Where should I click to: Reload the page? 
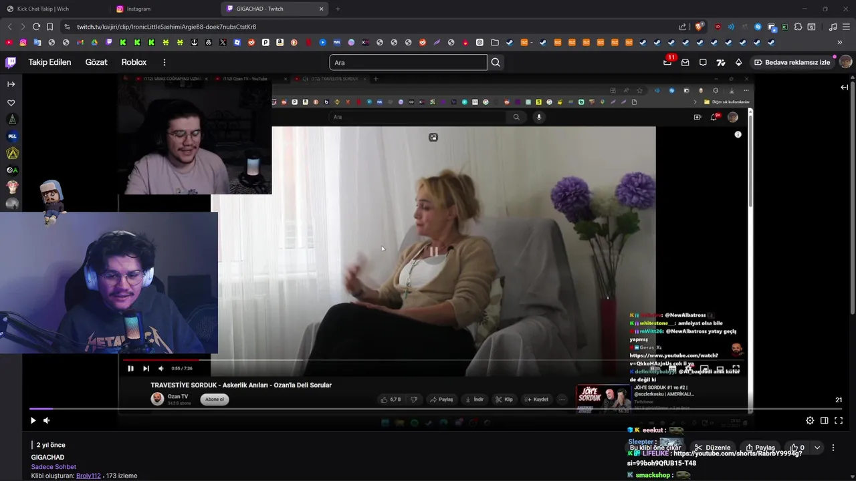(x=36, y=27)
